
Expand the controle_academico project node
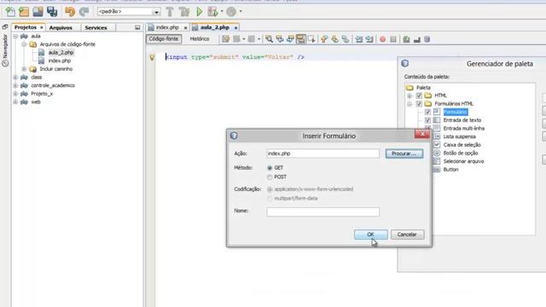coord(15,85)
